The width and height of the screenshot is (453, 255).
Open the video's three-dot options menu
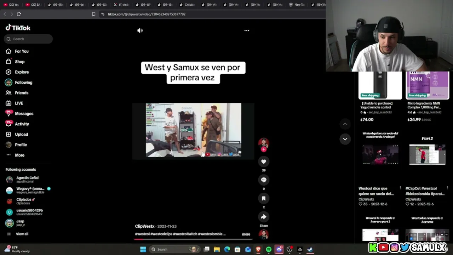[x=247, y=30]
